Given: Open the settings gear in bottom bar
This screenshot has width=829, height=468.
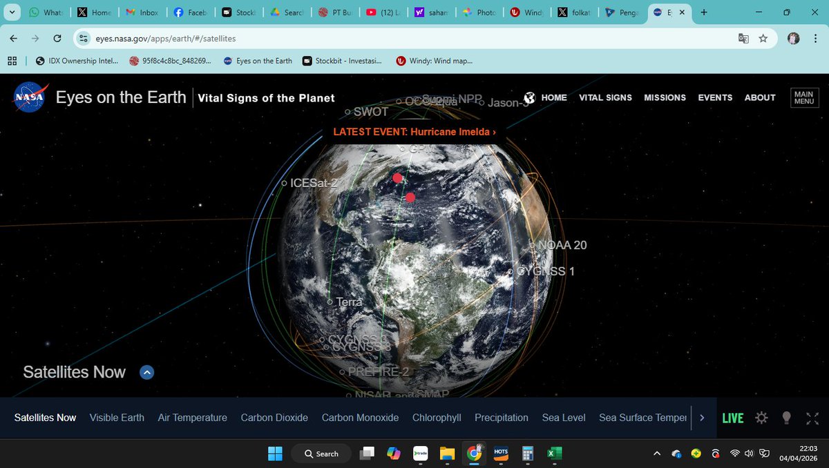Looking at the screenshot, I should tap(761, 418).
